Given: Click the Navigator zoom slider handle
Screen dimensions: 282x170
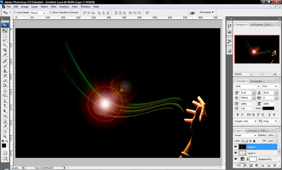Looking at the screenshot, I should pos(262,74).
